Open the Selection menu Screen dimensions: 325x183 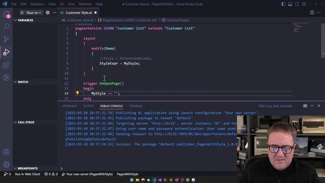[x=37, y=4]
